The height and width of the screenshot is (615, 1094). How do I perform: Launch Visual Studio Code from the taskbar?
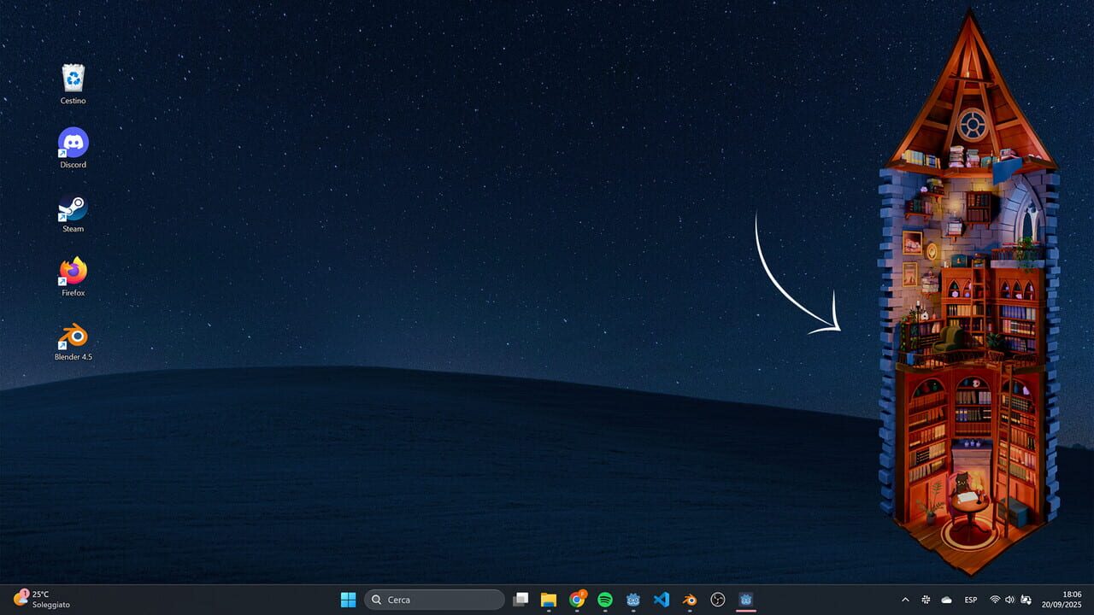(x=662, y=599)
